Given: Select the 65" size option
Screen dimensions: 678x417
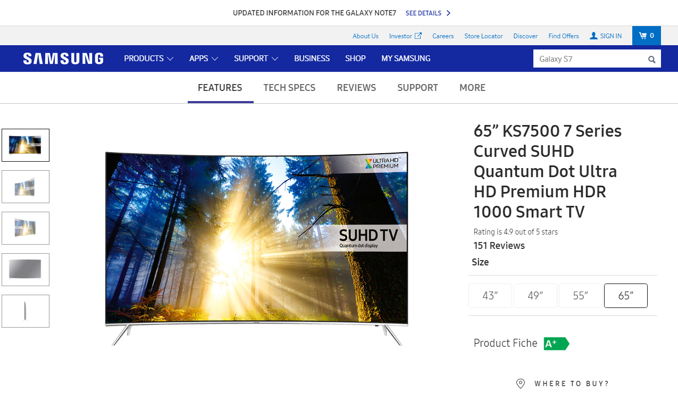Looking at the screenshot, I should pyautogui.click(x=626, y=296).
